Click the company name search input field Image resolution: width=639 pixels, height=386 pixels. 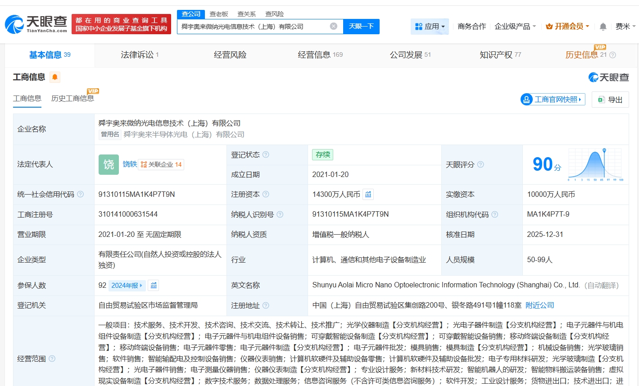pos(252,27)
